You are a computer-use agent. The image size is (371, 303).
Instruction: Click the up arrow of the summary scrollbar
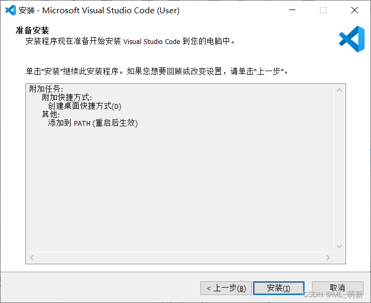click(339, 90)
